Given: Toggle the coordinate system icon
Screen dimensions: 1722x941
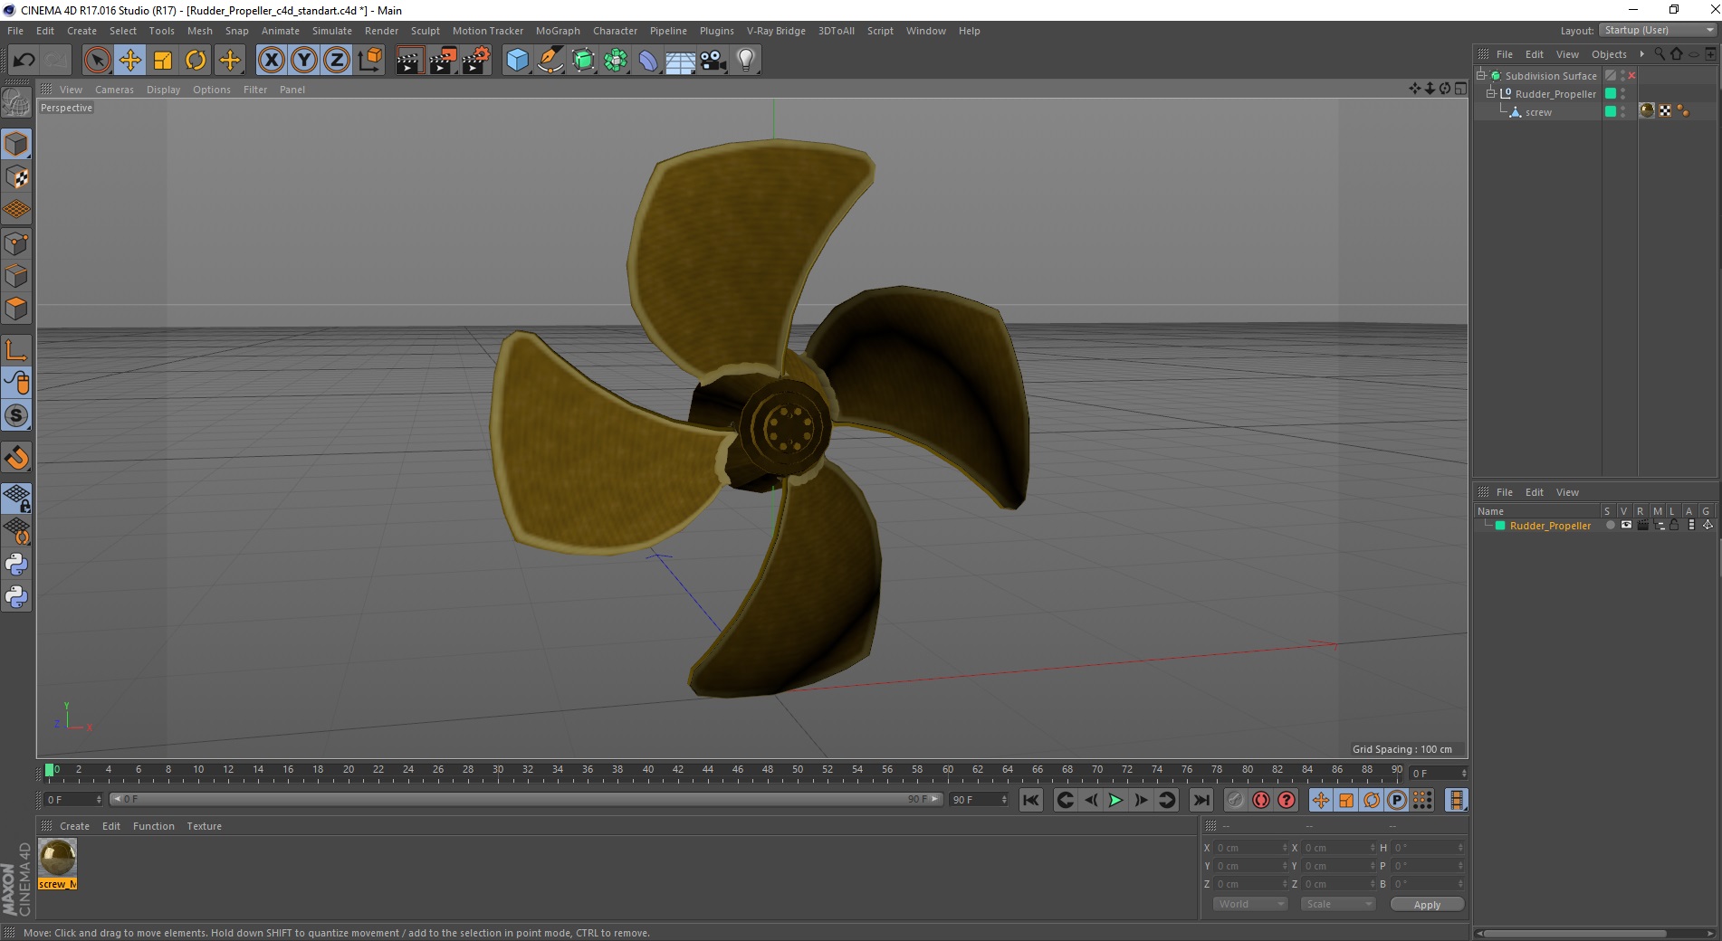Looking at the screenshot, I should pyautogui.click(x=369, y=61).
